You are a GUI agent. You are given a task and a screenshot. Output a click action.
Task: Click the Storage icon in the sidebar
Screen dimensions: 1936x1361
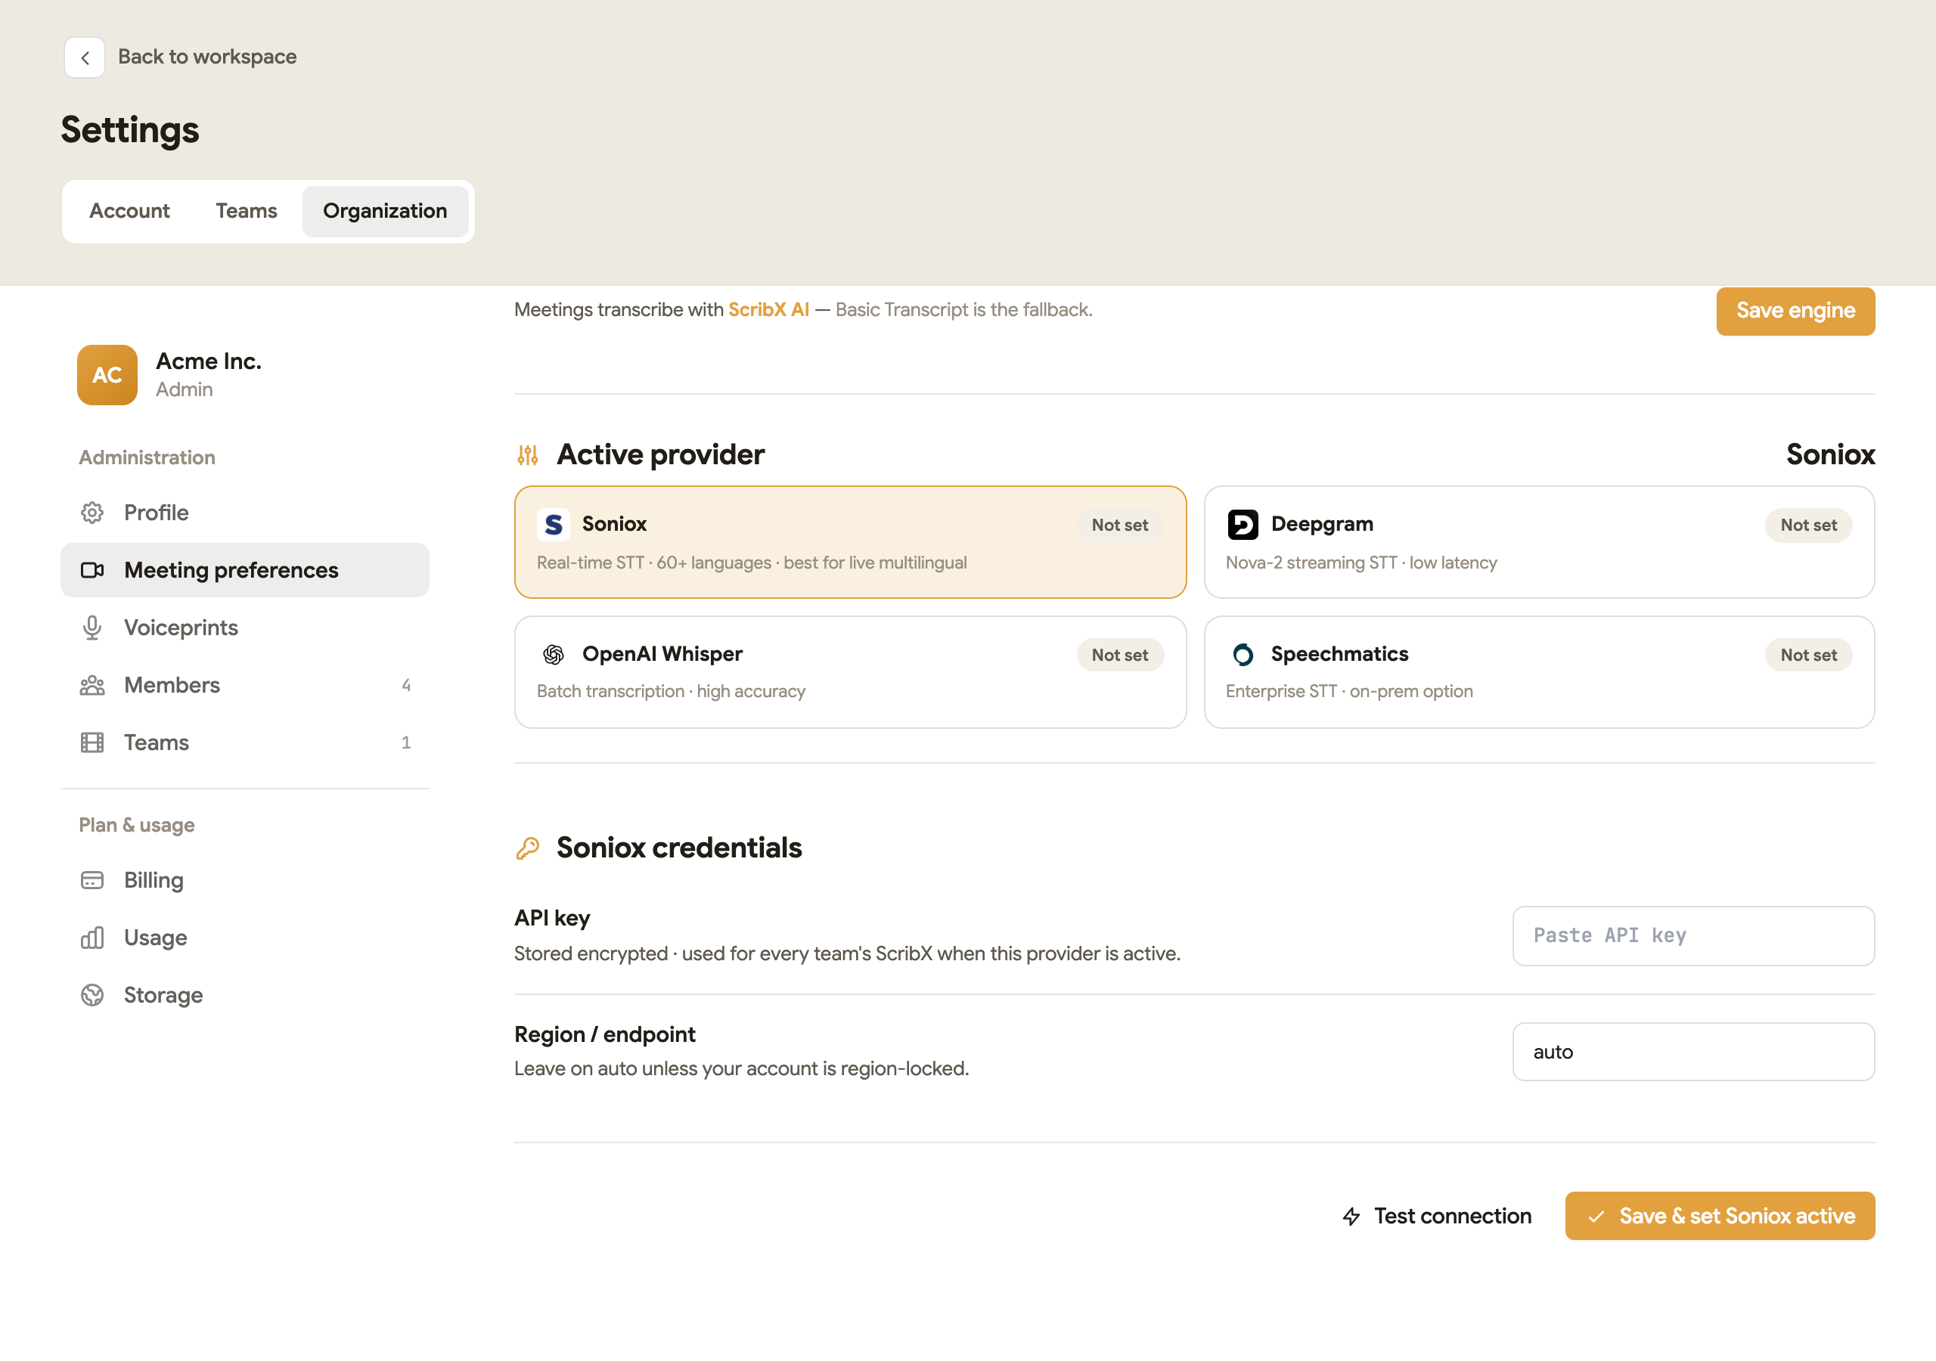pos(92,995)
